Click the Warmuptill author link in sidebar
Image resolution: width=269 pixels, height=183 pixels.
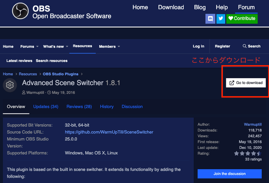point(253,124)
